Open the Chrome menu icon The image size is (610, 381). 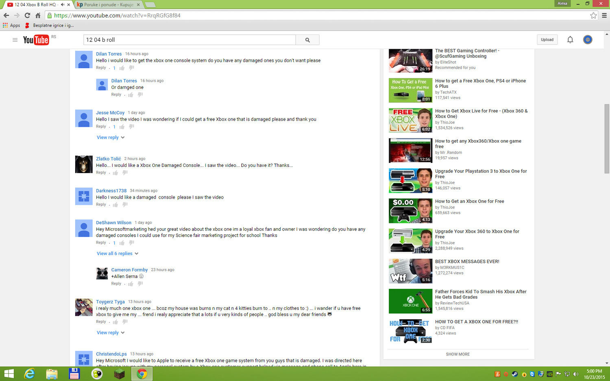click(x=604, y=15)
